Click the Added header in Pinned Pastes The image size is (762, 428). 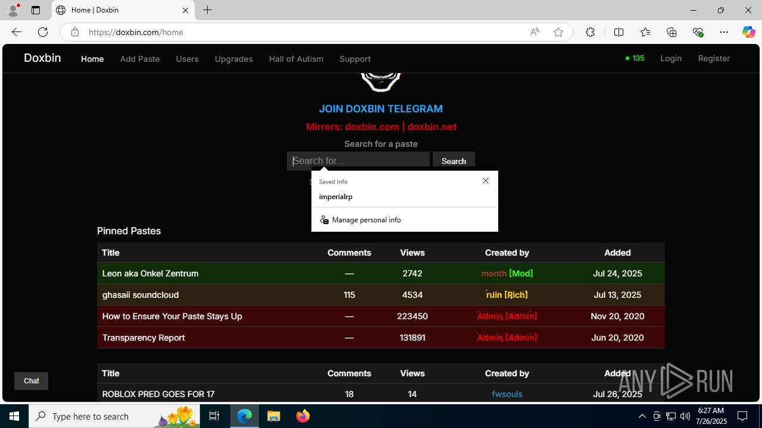pyautogui.click(x=617, y=253)
